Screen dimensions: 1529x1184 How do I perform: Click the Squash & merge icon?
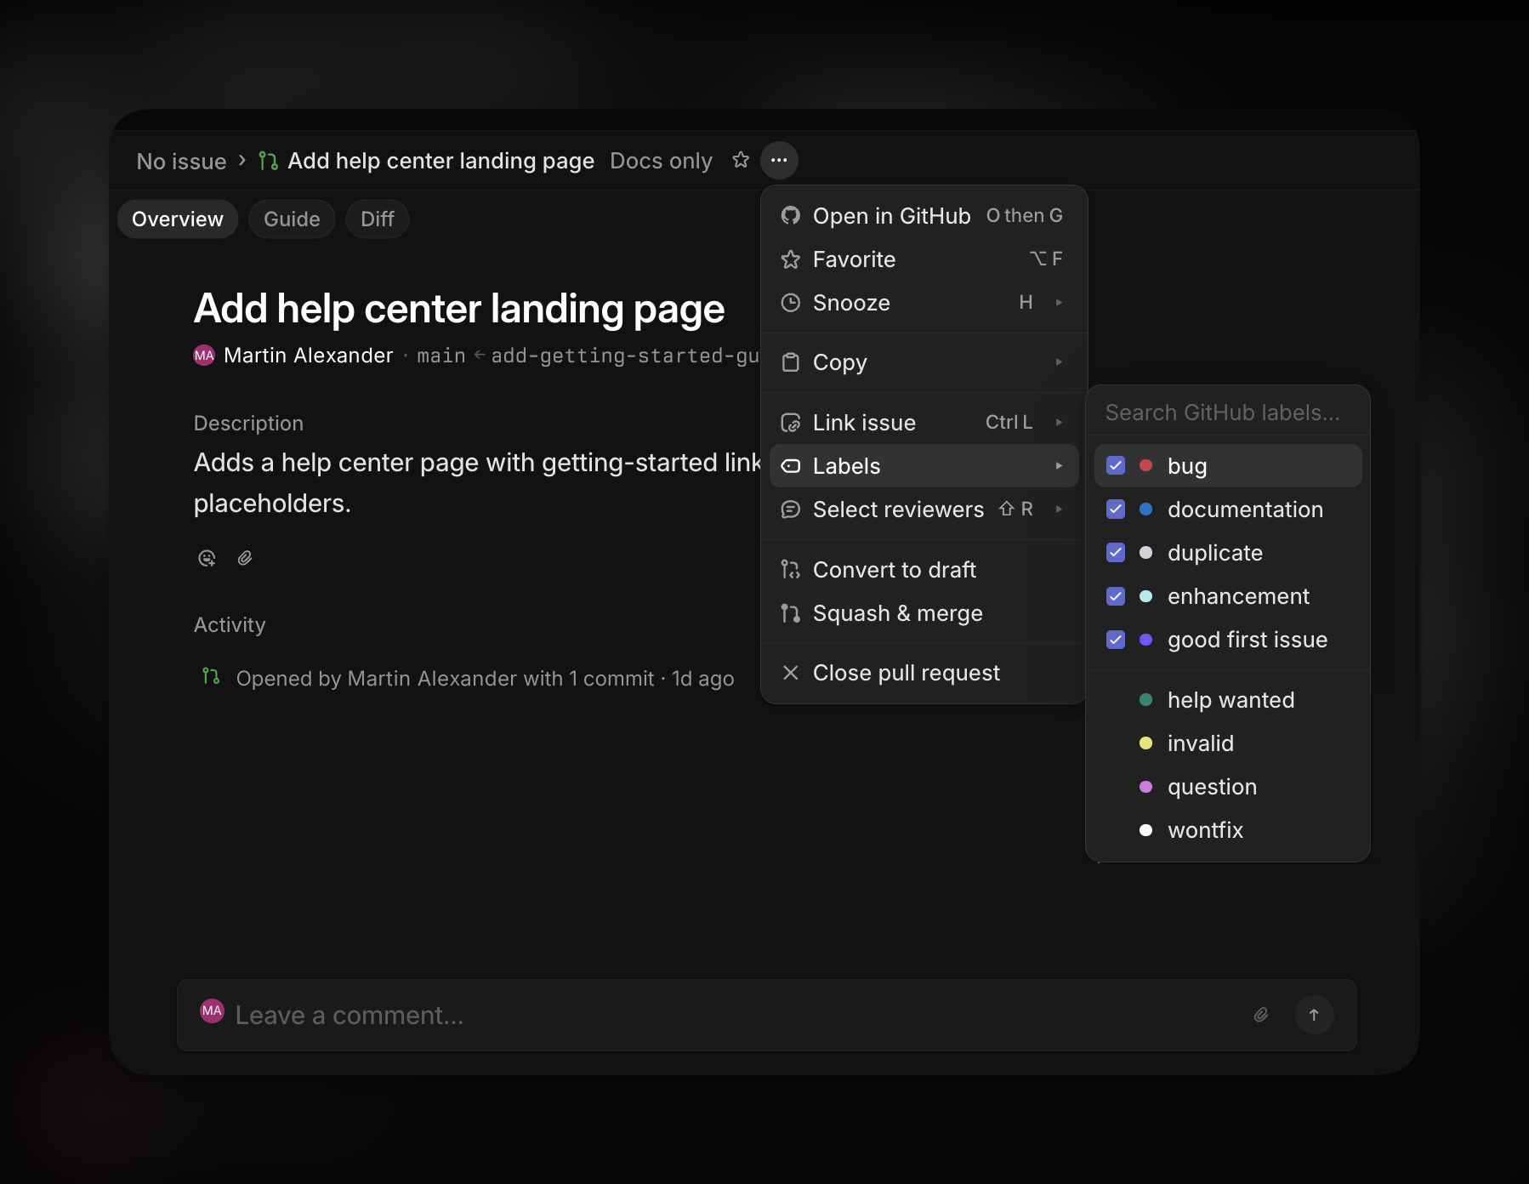tap(791, 613)
